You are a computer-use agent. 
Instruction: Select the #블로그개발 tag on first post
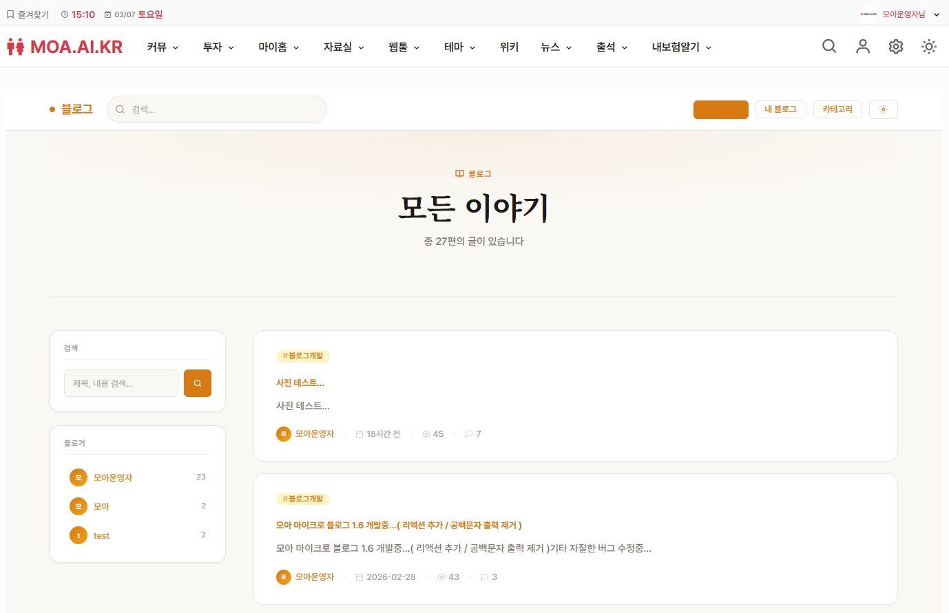[303, 356]
